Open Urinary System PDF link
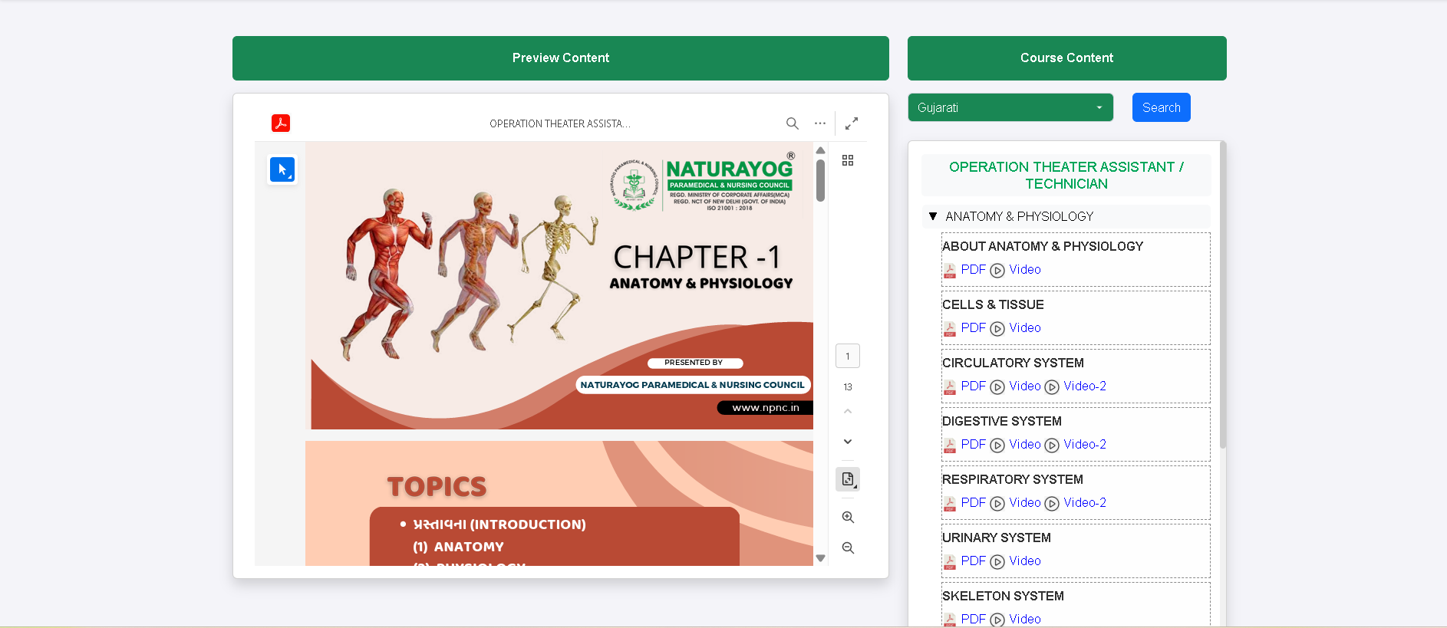The height and width of the screenshot is (628, 1447). point(973,561)
